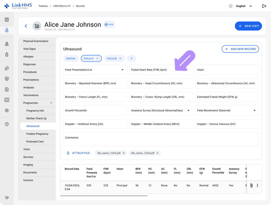This screenshot has width=271, height=205.
Task: Click the patient photo camera icon
Action: tap(37, 26)
